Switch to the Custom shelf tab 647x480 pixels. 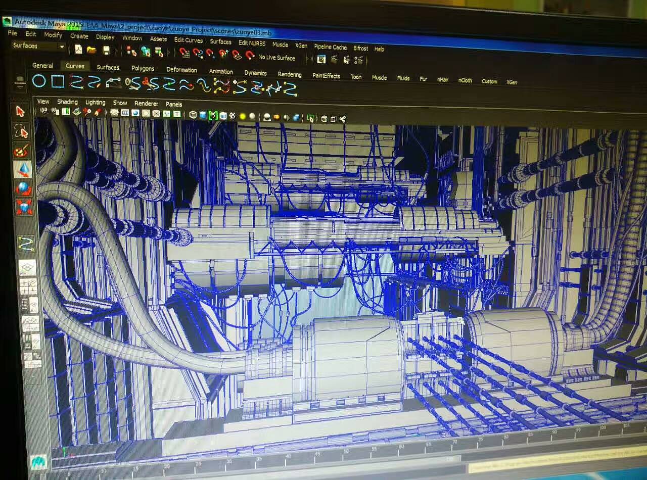489,81
